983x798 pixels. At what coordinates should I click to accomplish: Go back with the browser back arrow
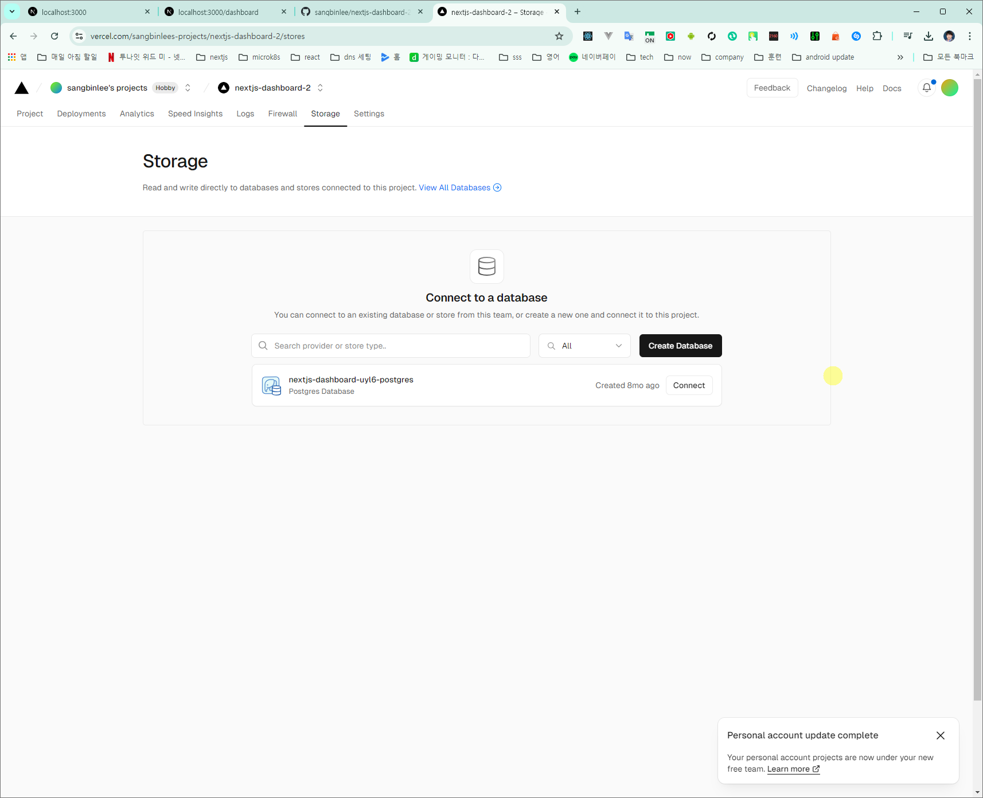[13, 36]
